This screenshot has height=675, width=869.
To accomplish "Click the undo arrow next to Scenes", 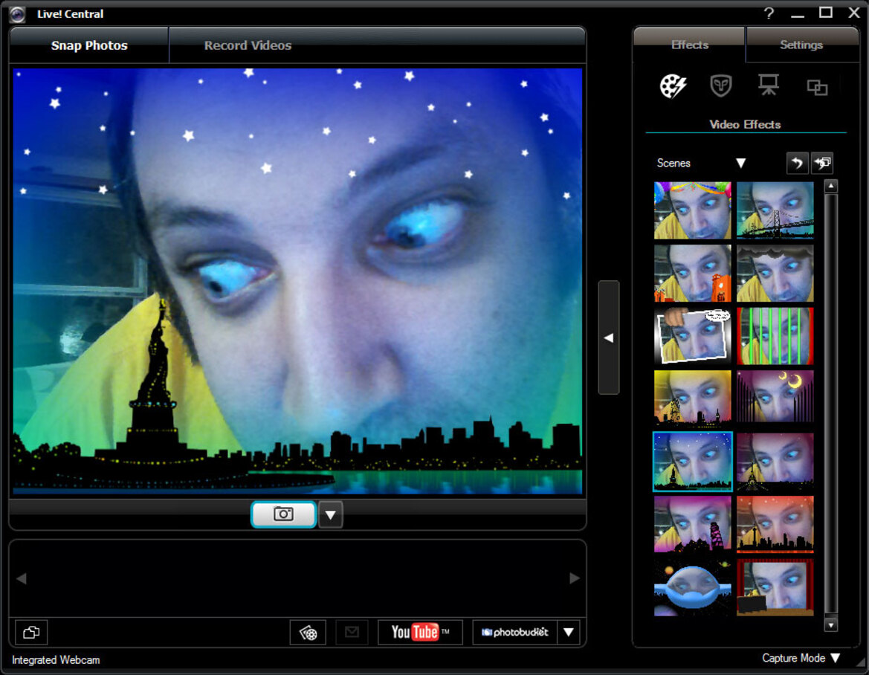I will tap(797, 163).
